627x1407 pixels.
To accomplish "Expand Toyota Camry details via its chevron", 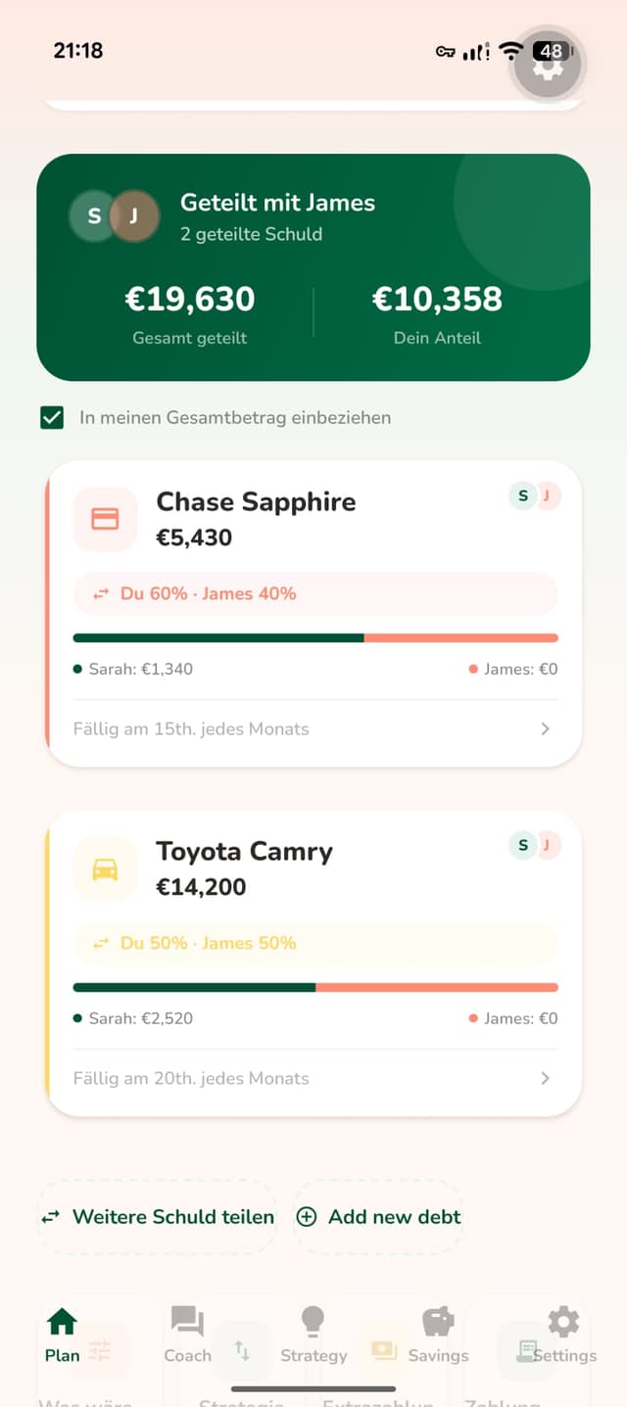I will tap(545, 1078).
